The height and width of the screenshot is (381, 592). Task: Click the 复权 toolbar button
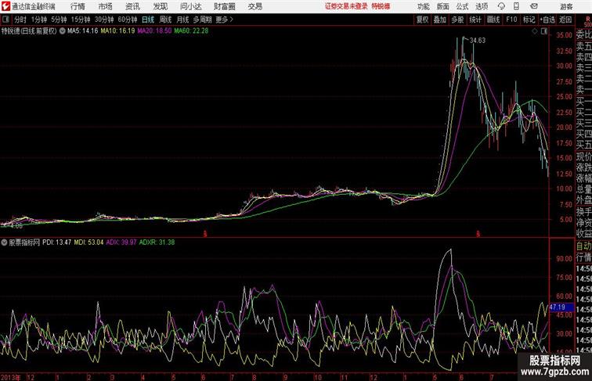click(422, 20)
